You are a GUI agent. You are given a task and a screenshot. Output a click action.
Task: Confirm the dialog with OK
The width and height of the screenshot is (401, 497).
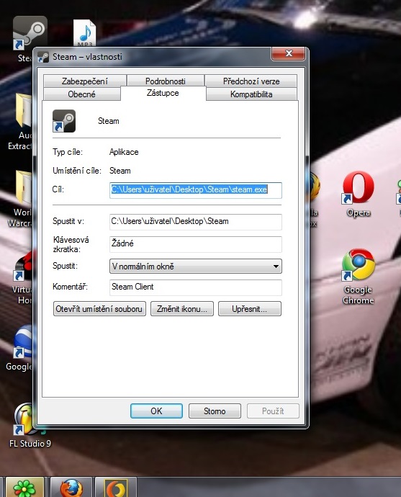[156, 411]
